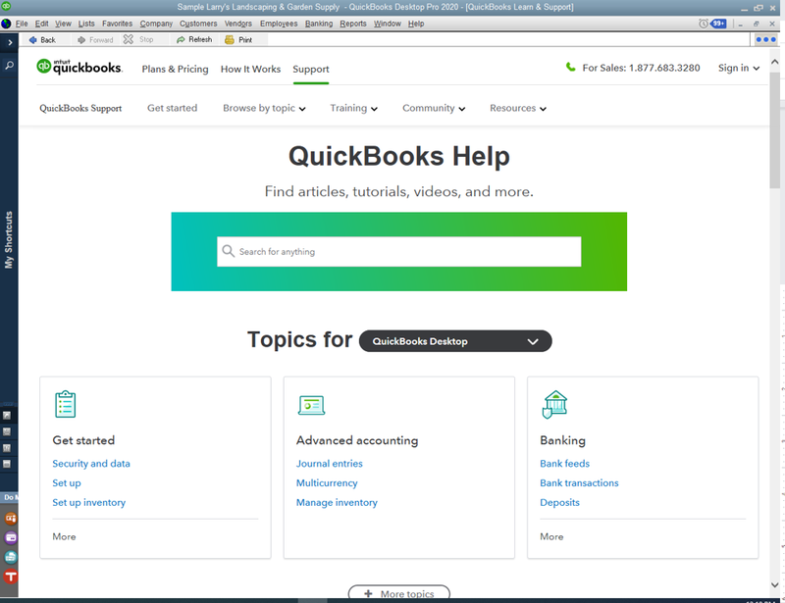
Task: Switch to the Support tab
Action: (311, 69)
